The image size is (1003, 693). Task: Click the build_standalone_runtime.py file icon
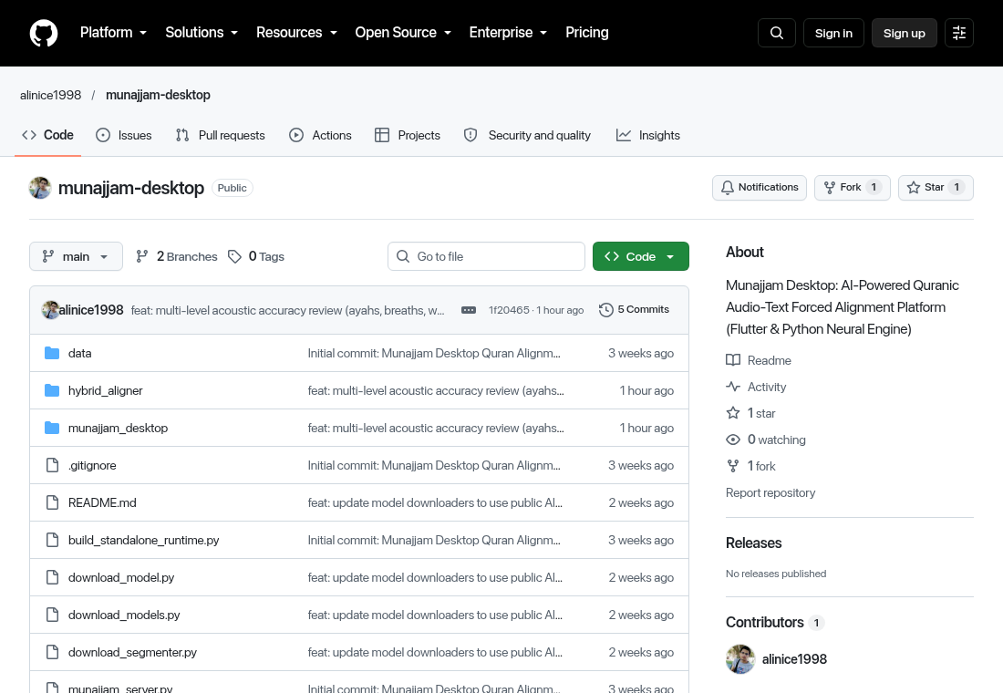53,540
